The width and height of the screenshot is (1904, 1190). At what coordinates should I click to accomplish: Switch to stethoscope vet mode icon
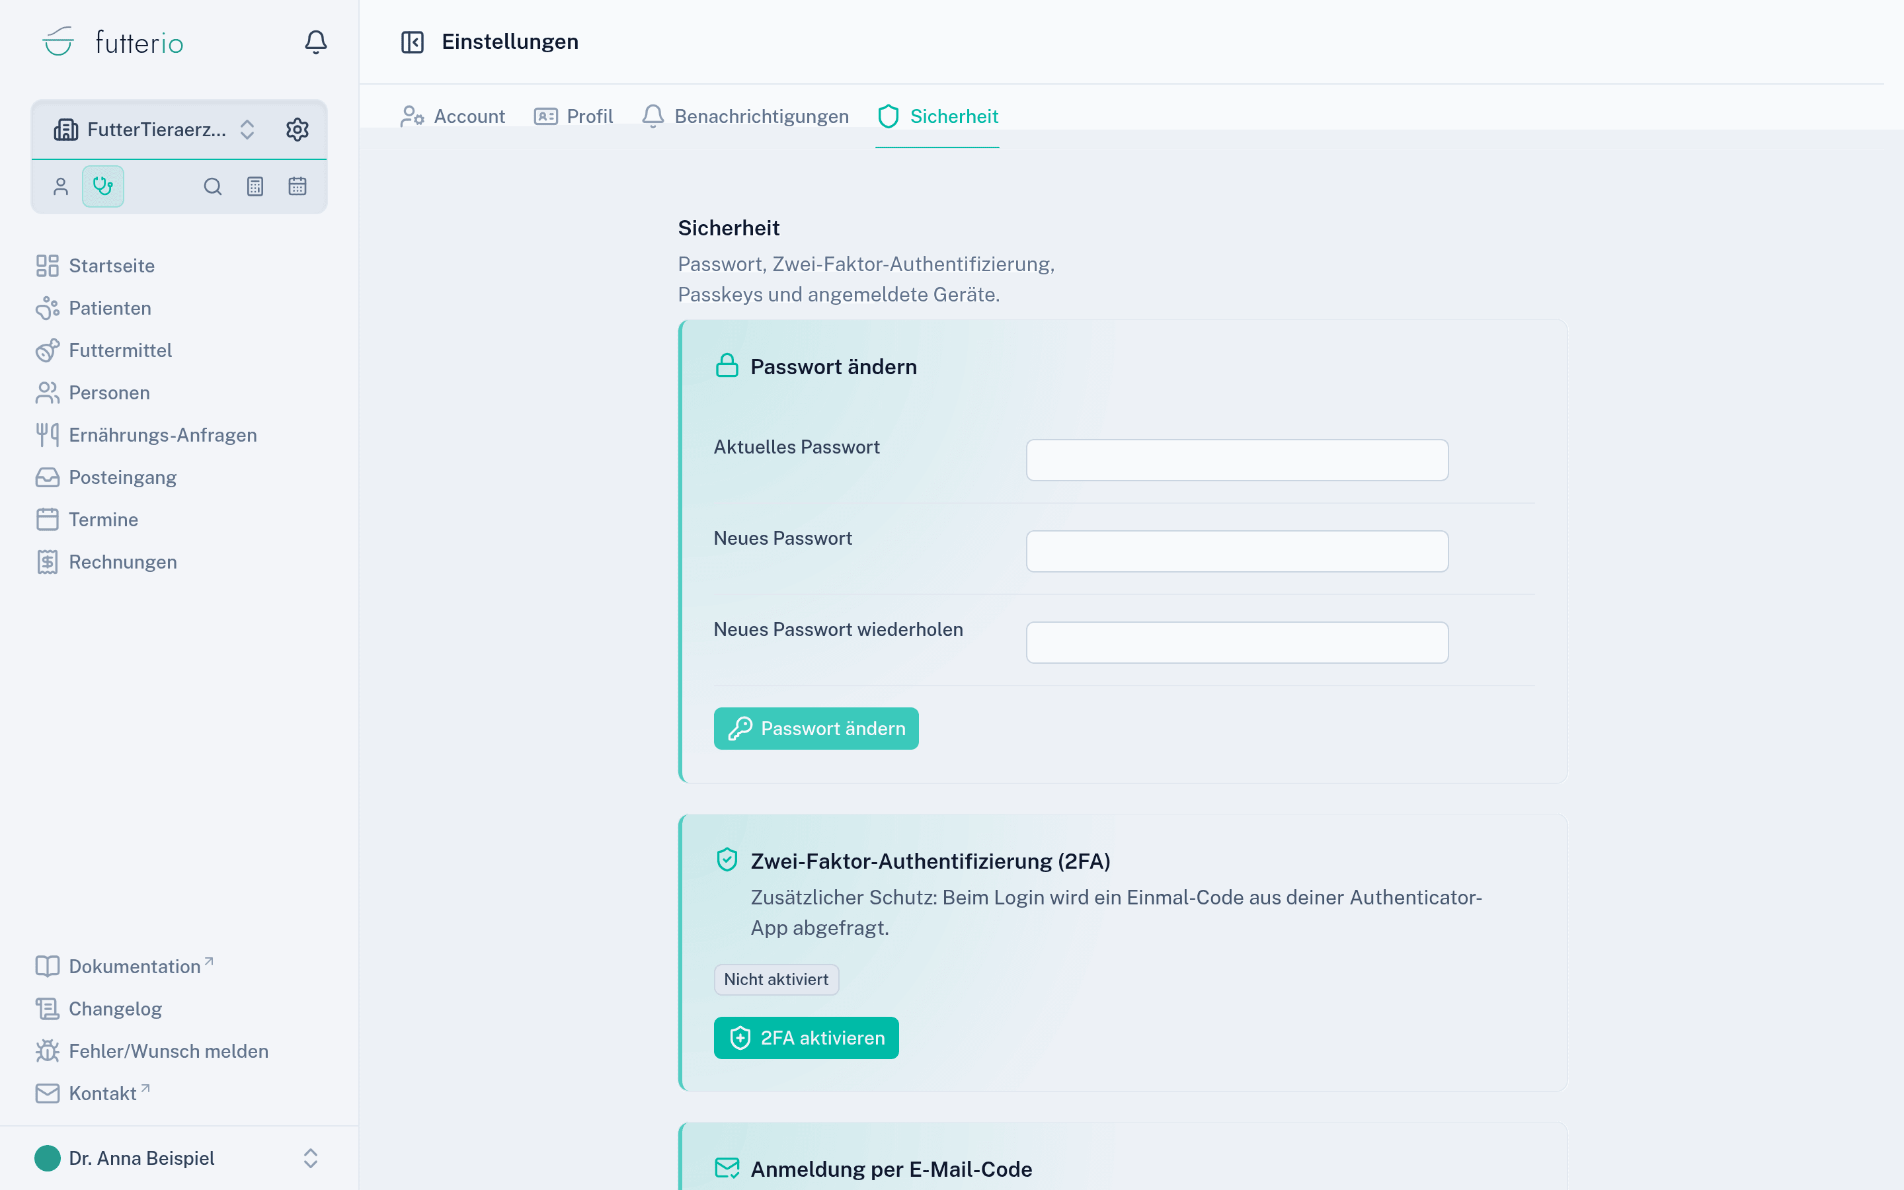pyautogui.click(x=103, y=186)
